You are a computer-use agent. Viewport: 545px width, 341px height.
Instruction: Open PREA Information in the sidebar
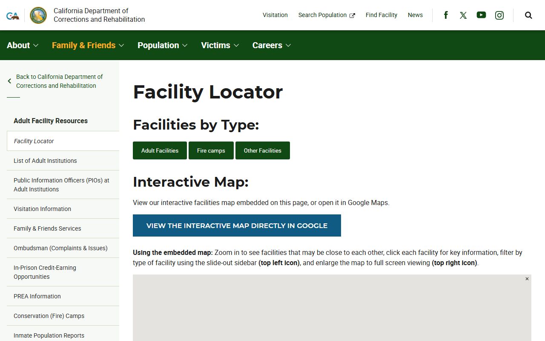pyautogui.click(x=63, y=296)
